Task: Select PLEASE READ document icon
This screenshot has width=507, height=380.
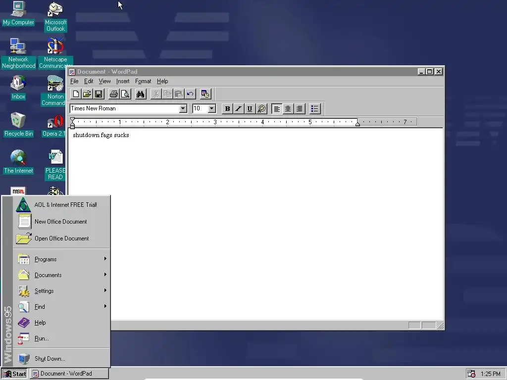Action: (x=55, y=165)
